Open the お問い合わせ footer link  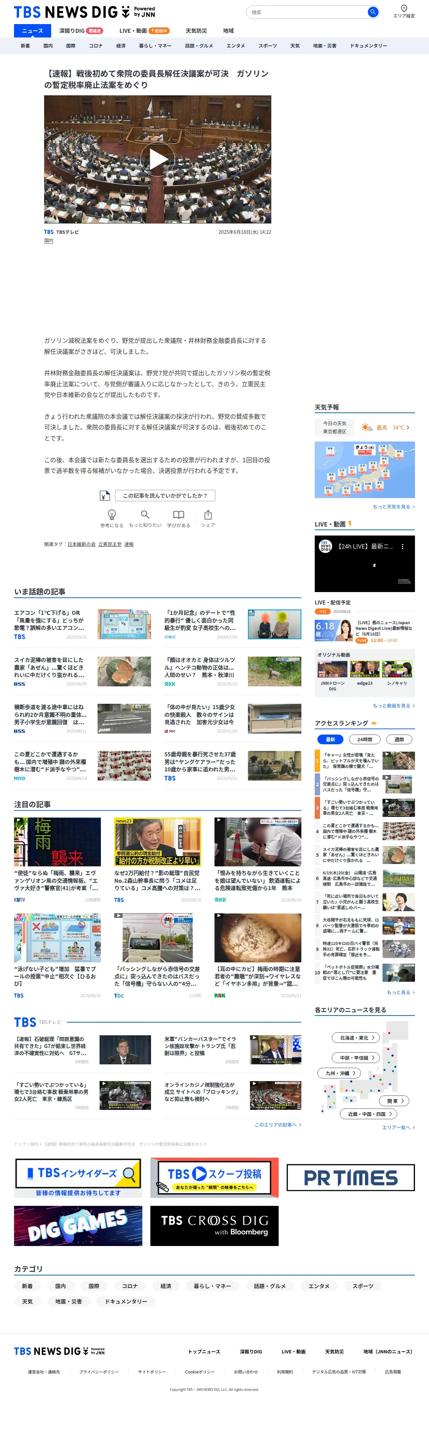click(x=246, y=1372)
